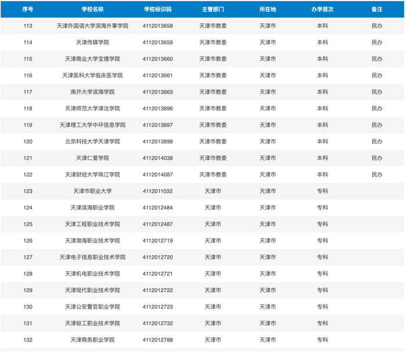Select school name 天津仁爱学院
The height and width of the screenshot is (352, 406).
pos(92,158)
